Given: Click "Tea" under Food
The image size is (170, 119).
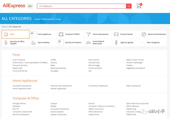Looking at the screenshot, I should [90, 71].
